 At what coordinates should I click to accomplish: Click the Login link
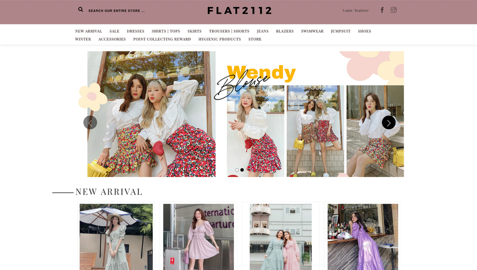347,10
